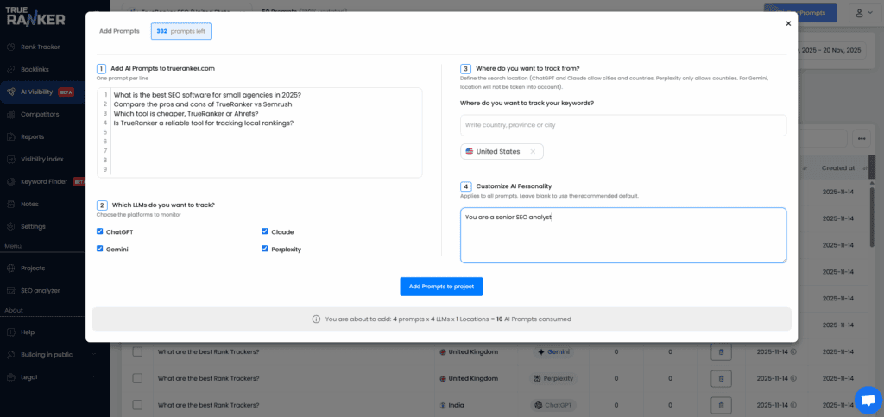Go to Keyword Finder in the sidebar
The image size is (884, 417).
(x=45, y=182)
